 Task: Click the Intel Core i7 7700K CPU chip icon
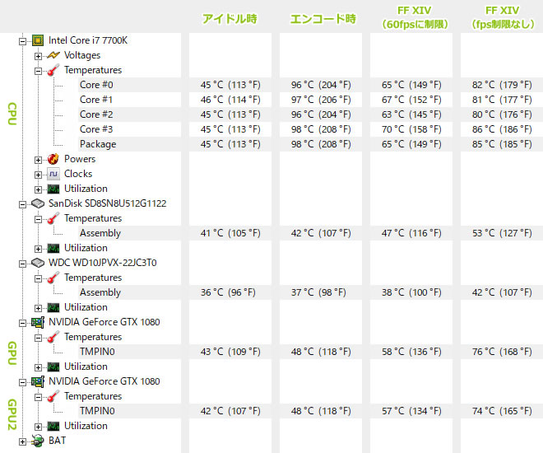pyautogui.click(x=37, y=40)
